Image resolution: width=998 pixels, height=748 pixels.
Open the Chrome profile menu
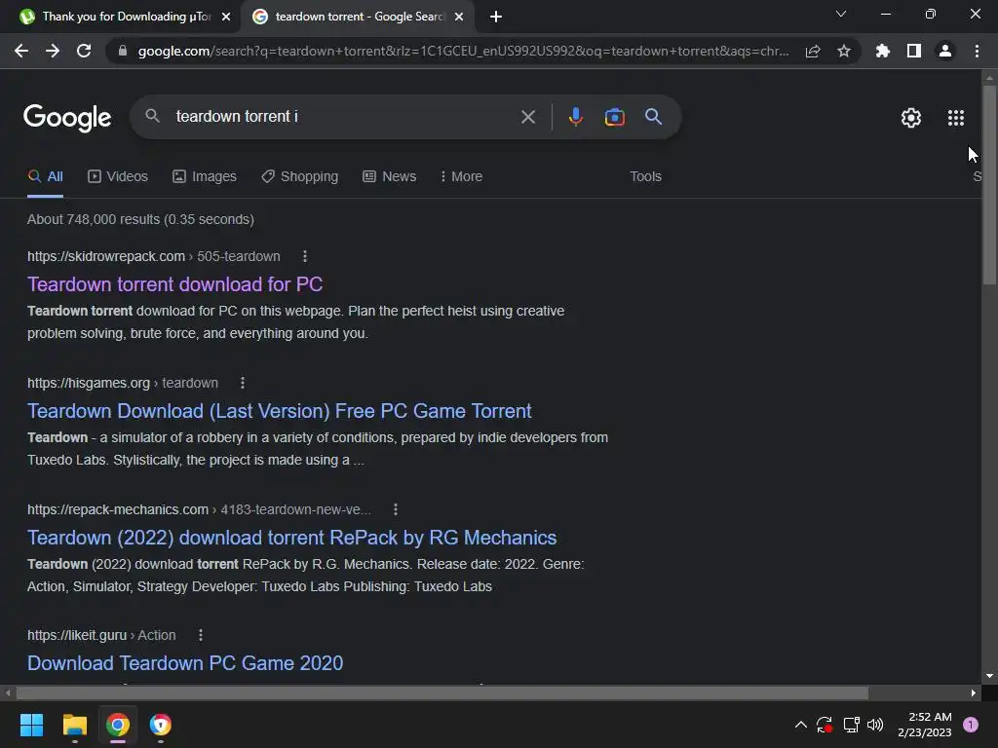[945, 51]
